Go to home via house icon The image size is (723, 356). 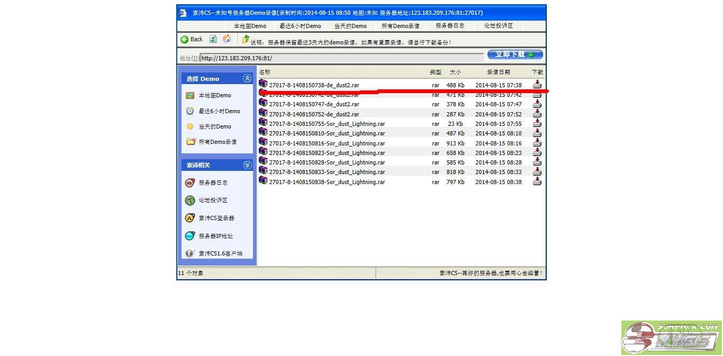pos(227,39)
